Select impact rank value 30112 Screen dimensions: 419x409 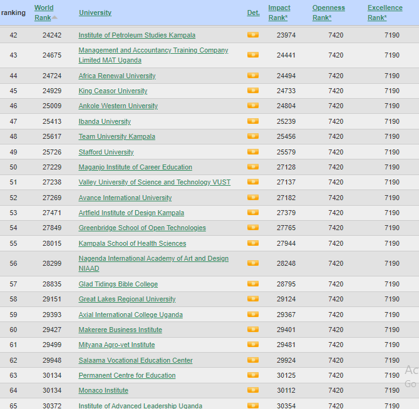(286, 391)
